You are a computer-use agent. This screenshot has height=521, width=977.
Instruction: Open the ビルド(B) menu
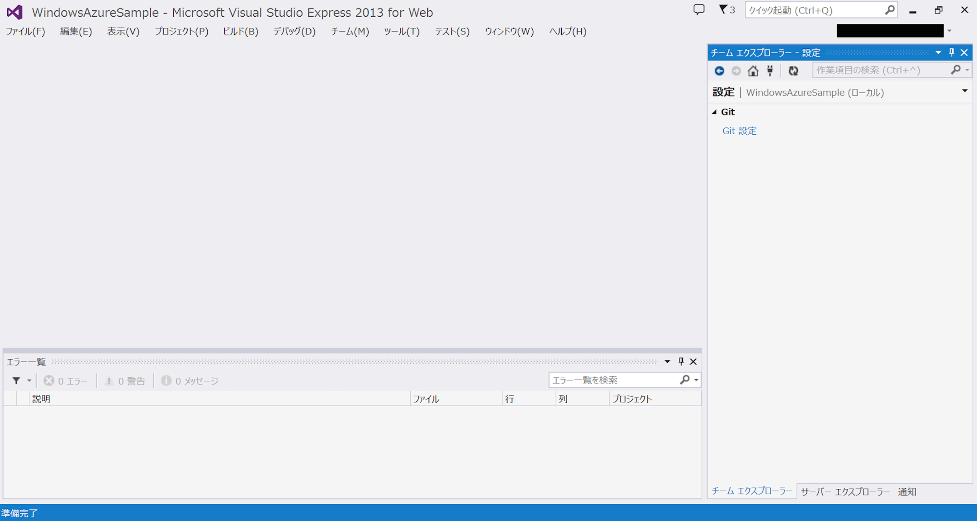[x=240, y=31]
